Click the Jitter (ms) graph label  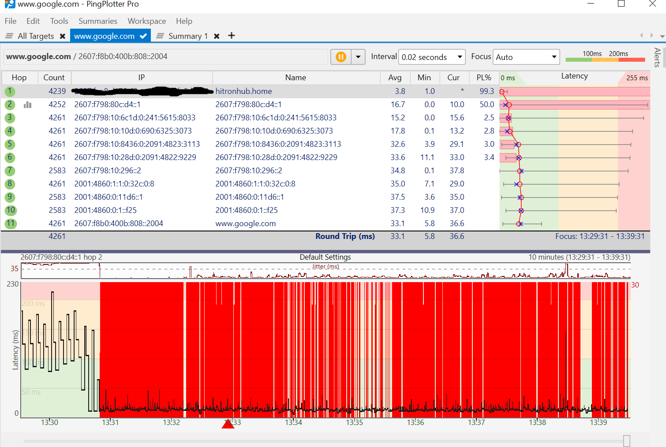tap(326, 266)
